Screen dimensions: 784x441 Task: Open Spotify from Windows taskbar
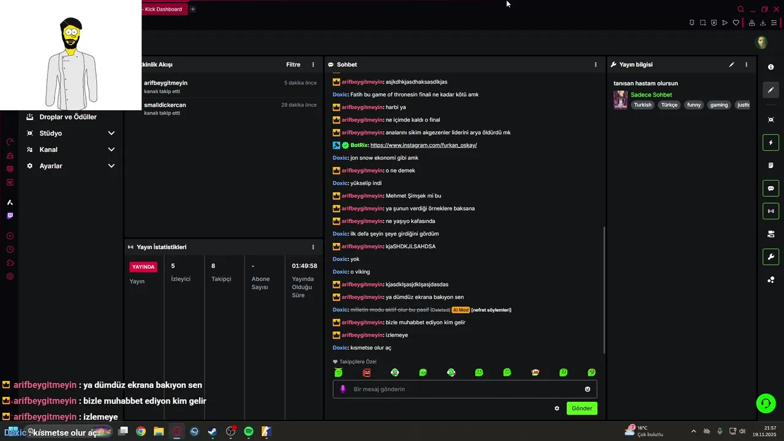(249, 431)
